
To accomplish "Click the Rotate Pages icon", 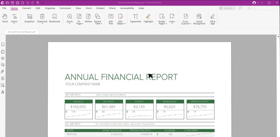I will [x=162, y=17].
